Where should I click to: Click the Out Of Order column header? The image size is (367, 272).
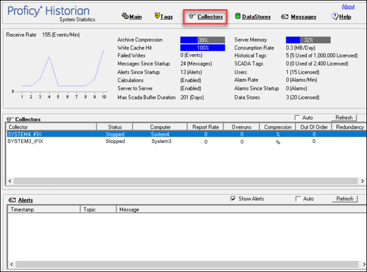[314, 127]
